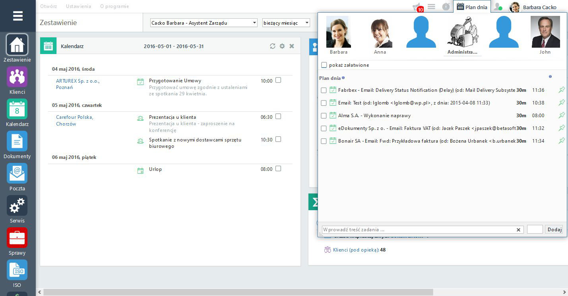Expand the hamburger main menu
The height and width of the screenshot is (296, 568).
[17, 16]
